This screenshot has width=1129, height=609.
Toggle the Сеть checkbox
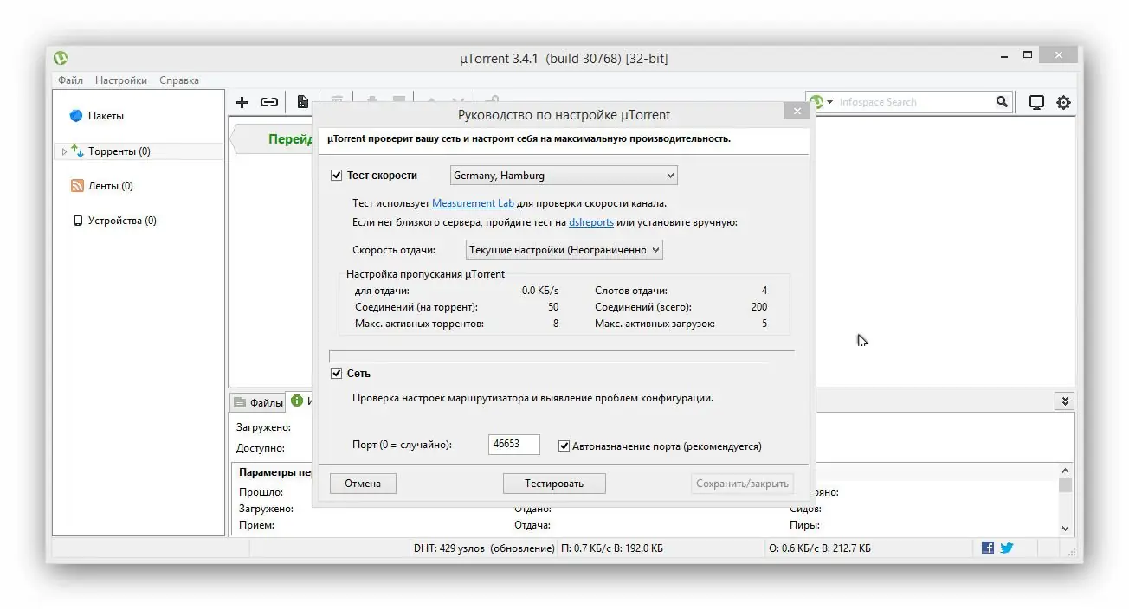(337, 374)
